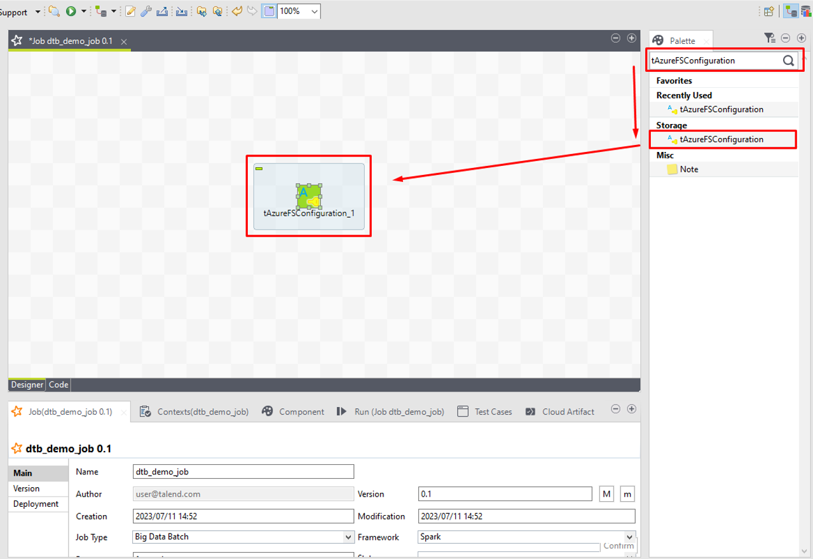Click the Version field showing 0.1
The height and width of the screenshot is (559, 813).
coord(505,494)
